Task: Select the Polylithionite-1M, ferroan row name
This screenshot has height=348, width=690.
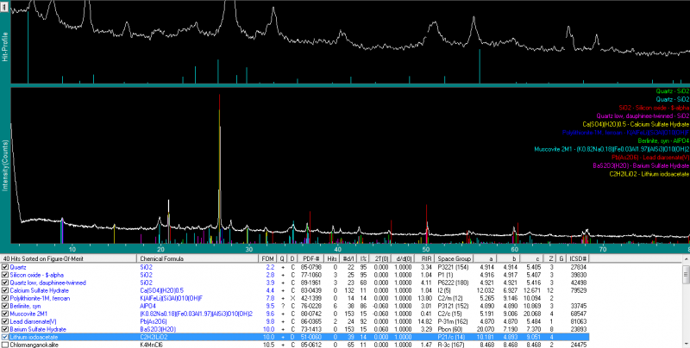Action: point(40,298)
